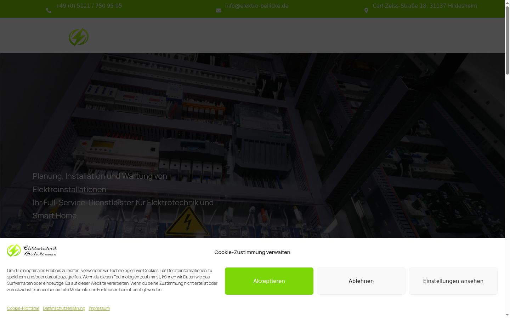The width and height of the screenshot is (510, 318).
Task: Click hero text 'Ihr Full-Service-Dienstleister für Elektrotechnik und'
Action: (x=123, y=202)
